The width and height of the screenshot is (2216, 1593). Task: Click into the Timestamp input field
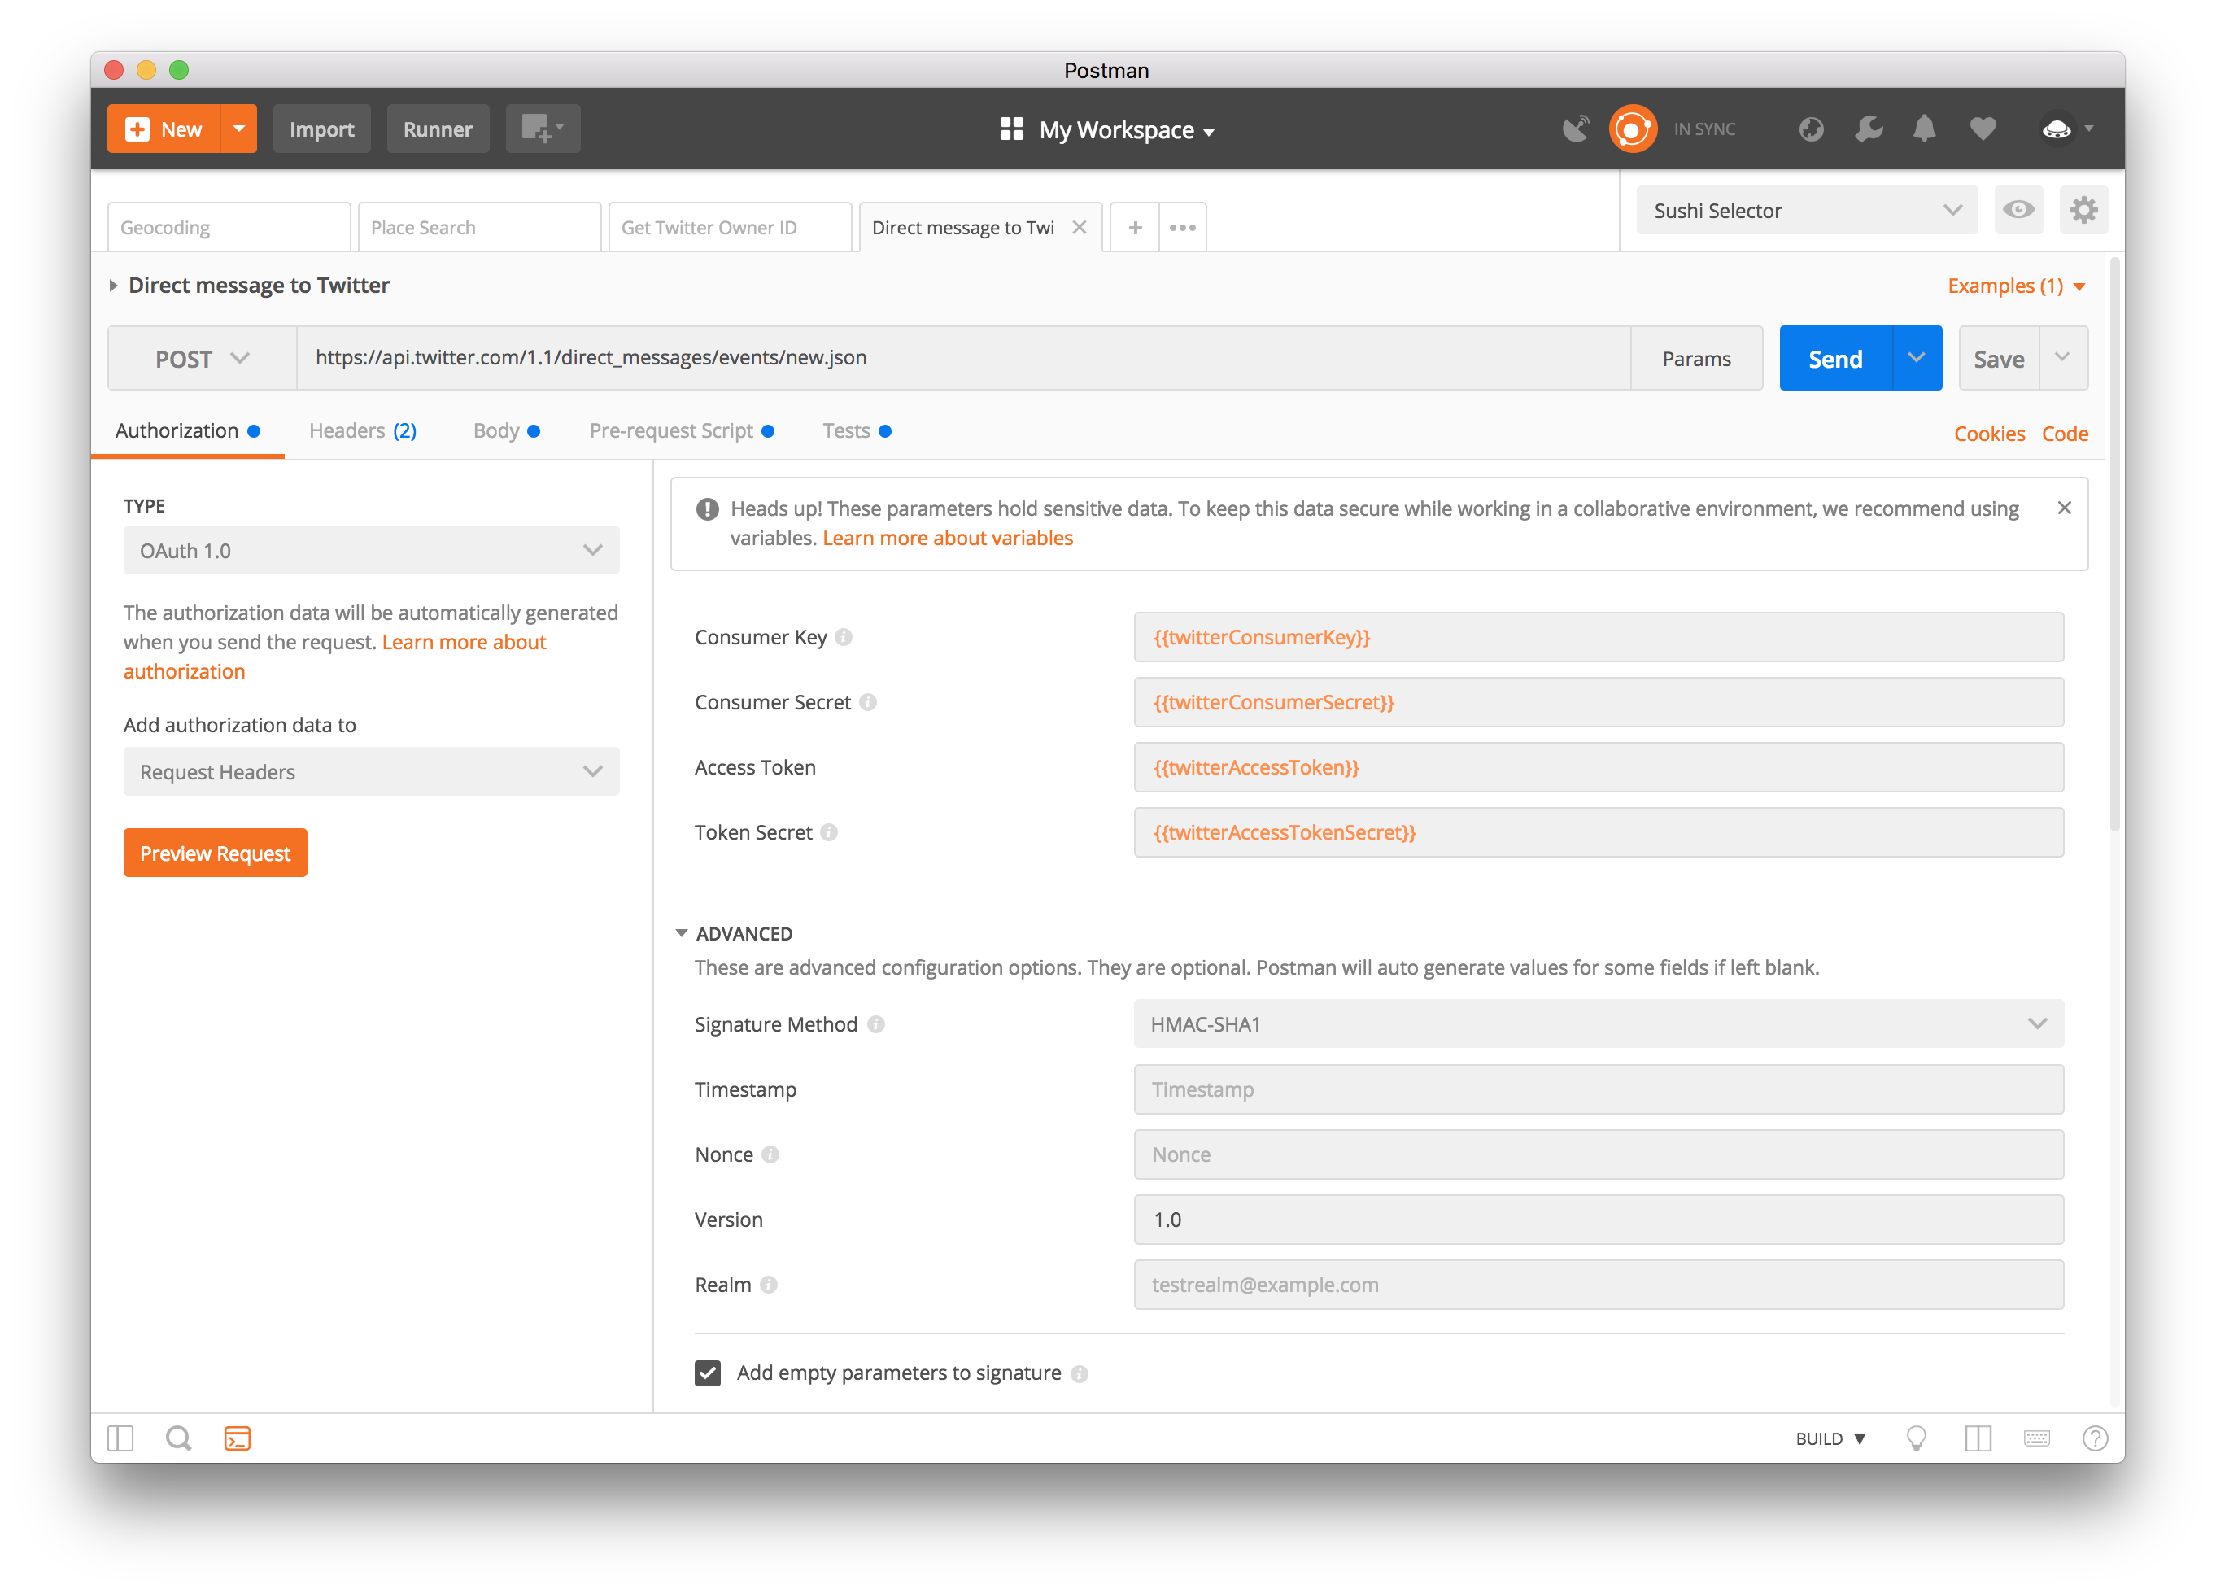tap(1598, 1089)
